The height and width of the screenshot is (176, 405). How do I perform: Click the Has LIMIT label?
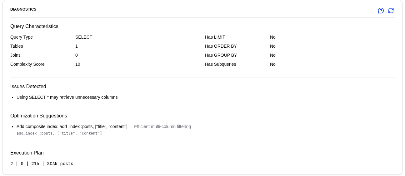pos(215,37)
